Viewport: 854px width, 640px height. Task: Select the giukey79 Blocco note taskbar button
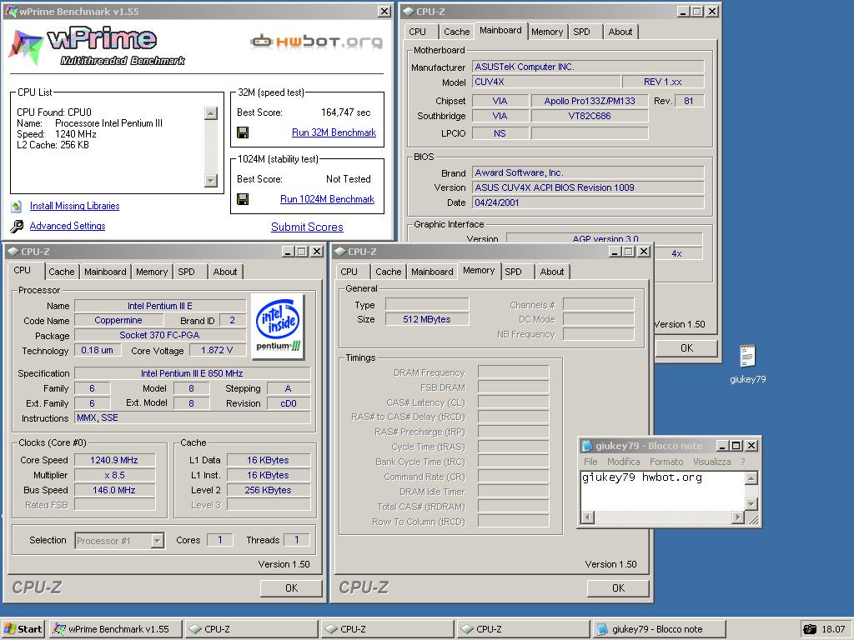(659, 629)
